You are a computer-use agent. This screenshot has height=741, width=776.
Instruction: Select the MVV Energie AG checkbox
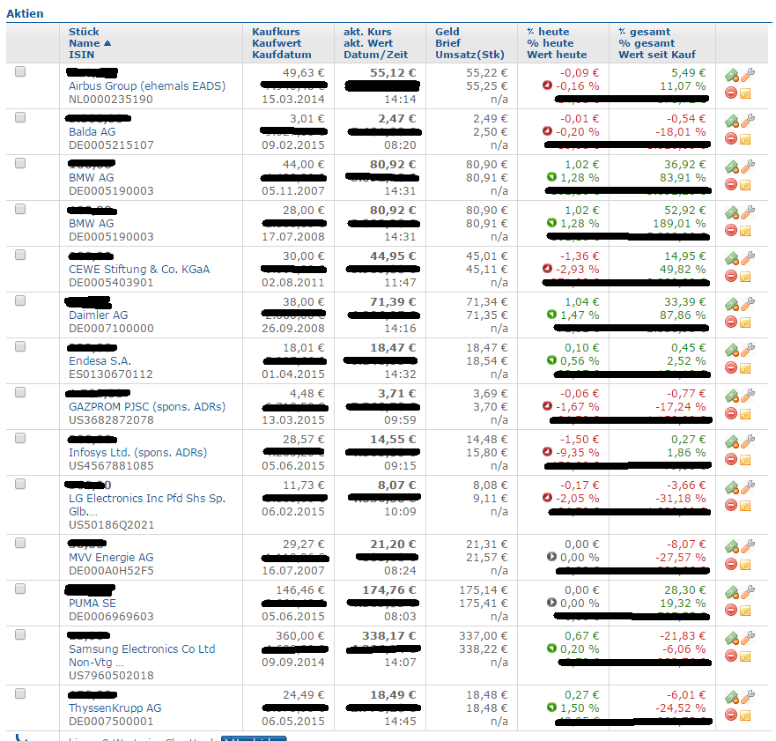(20, 543)
